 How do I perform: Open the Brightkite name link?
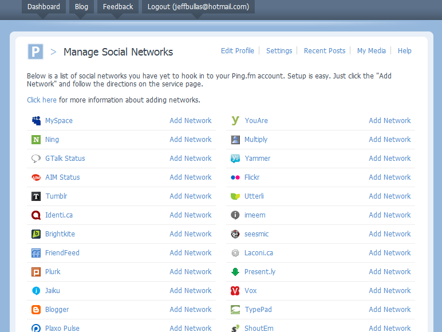tap(60, 234)
